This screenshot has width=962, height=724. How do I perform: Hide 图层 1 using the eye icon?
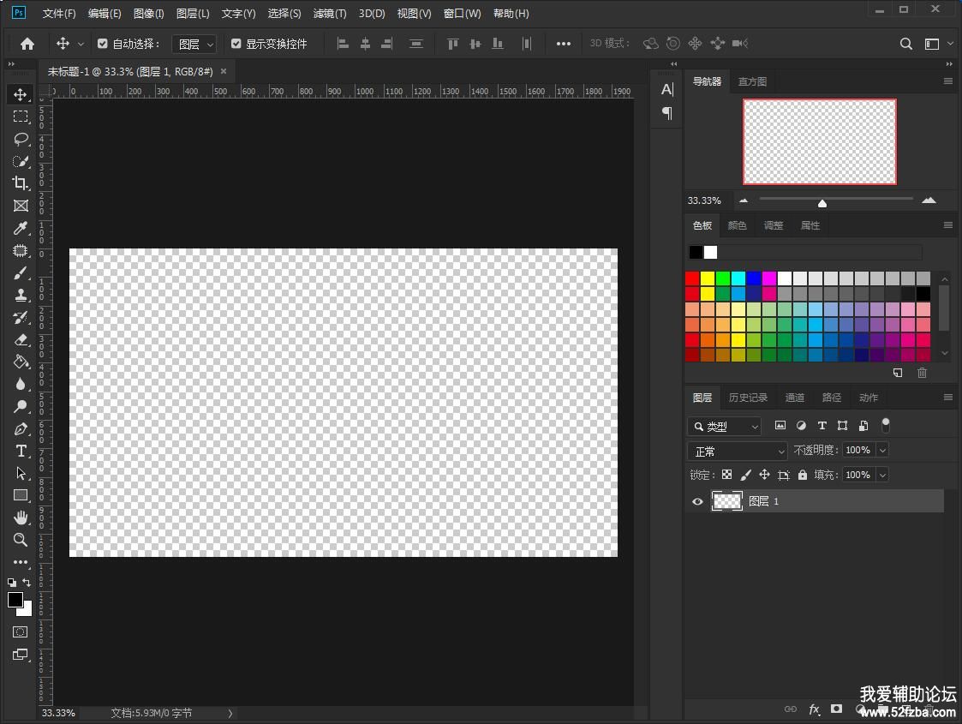tap(697, 501)
